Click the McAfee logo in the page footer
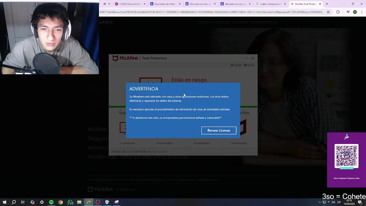 (x=100, y=189)
